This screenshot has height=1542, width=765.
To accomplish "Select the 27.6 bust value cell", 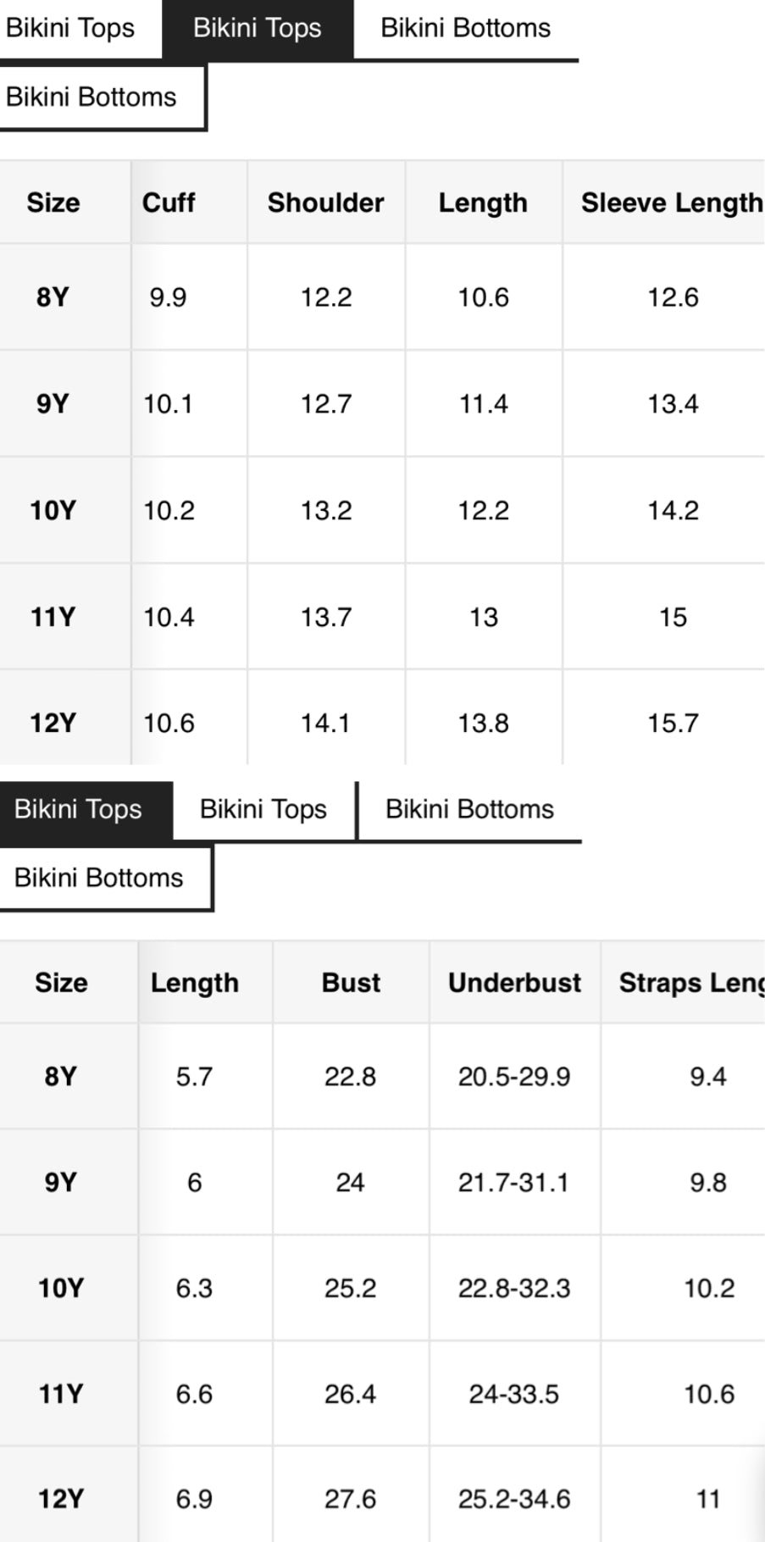I will coord(350,1499).
